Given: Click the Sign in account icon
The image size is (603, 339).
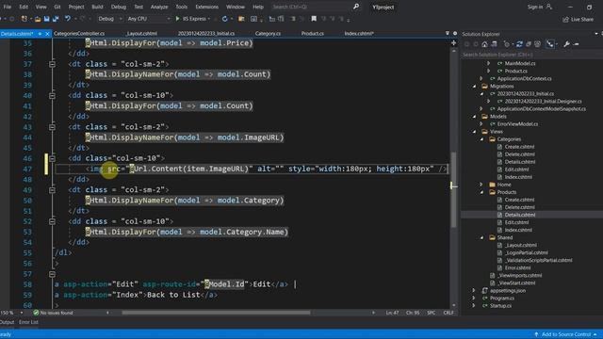Looking at the screenshot, I should [549, 7].
